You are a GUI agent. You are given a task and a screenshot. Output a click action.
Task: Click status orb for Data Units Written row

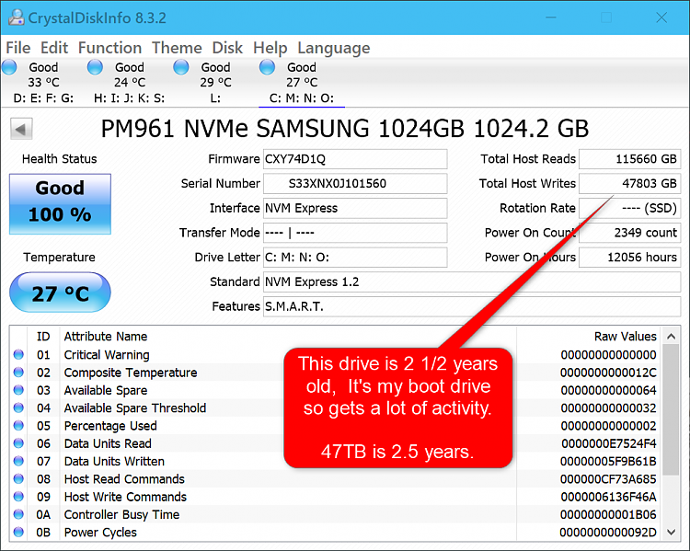pyautogui.click(x=18, y=461)
